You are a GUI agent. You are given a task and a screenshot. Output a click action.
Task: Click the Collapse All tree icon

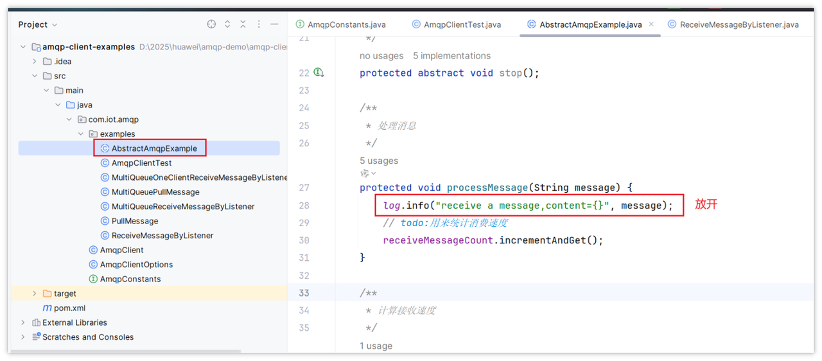coord(243,24)
